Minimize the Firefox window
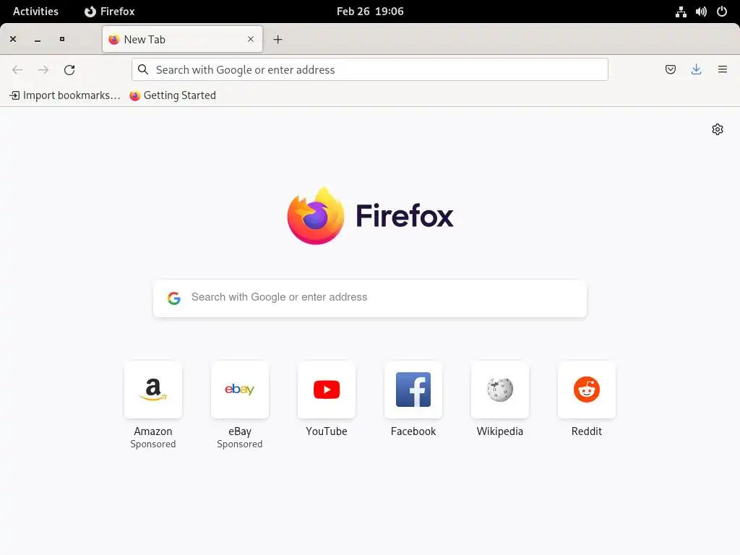The width and height of the screenshot is (740, 555). tap(38, 40)
